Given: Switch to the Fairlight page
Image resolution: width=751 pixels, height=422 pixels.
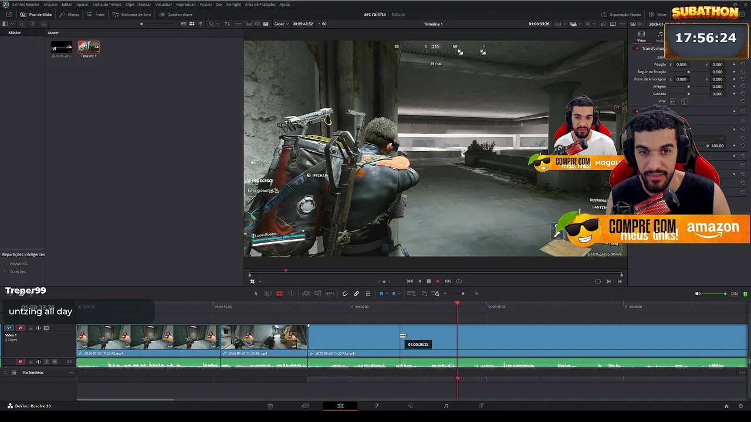Looking at the screenshot, I should point(446,406).
